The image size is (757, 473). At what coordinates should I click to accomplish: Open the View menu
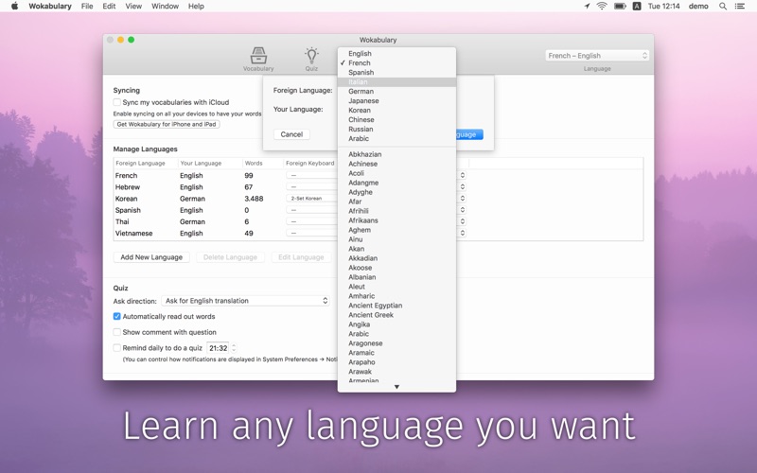(133, 7)
